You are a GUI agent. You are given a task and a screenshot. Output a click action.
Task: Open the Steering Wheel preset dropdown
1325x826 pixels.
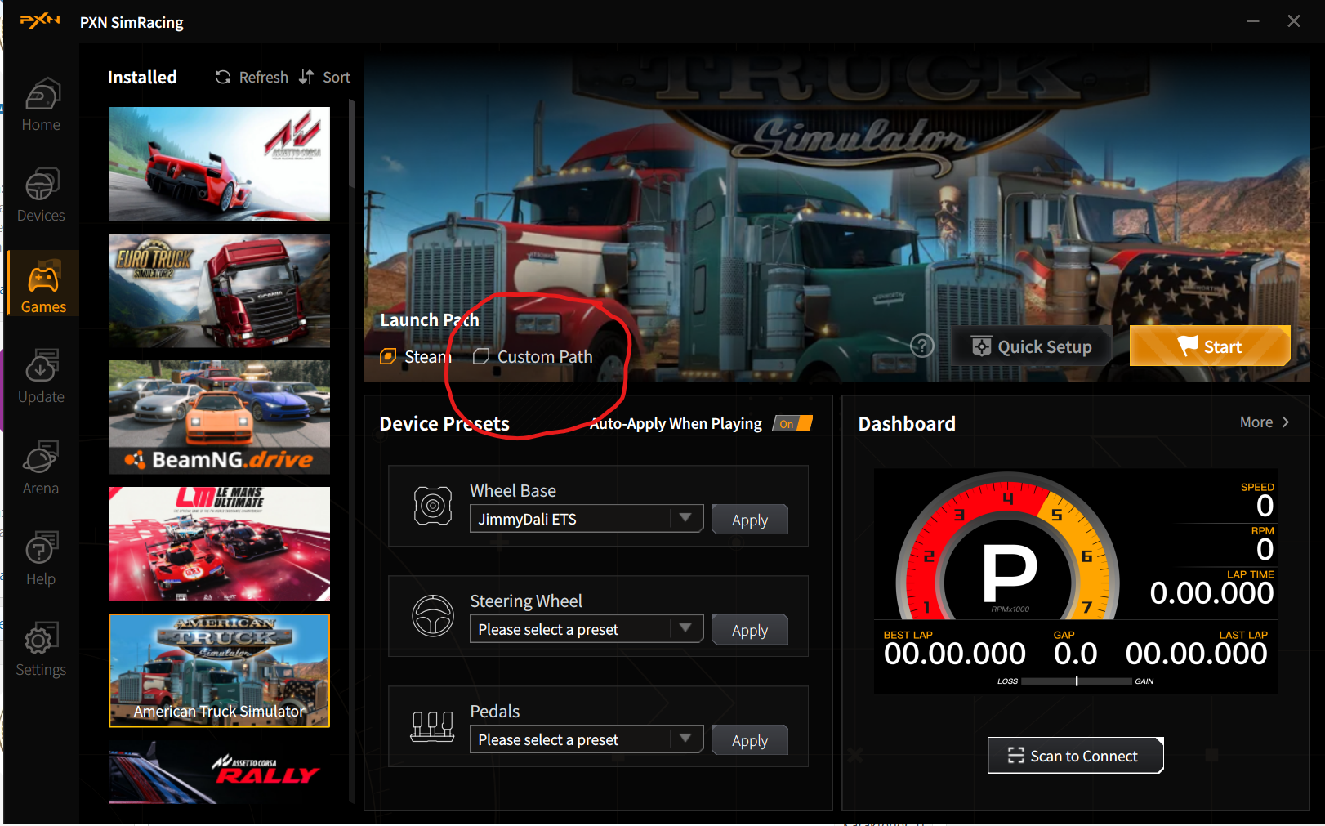[x=587, y=629]
